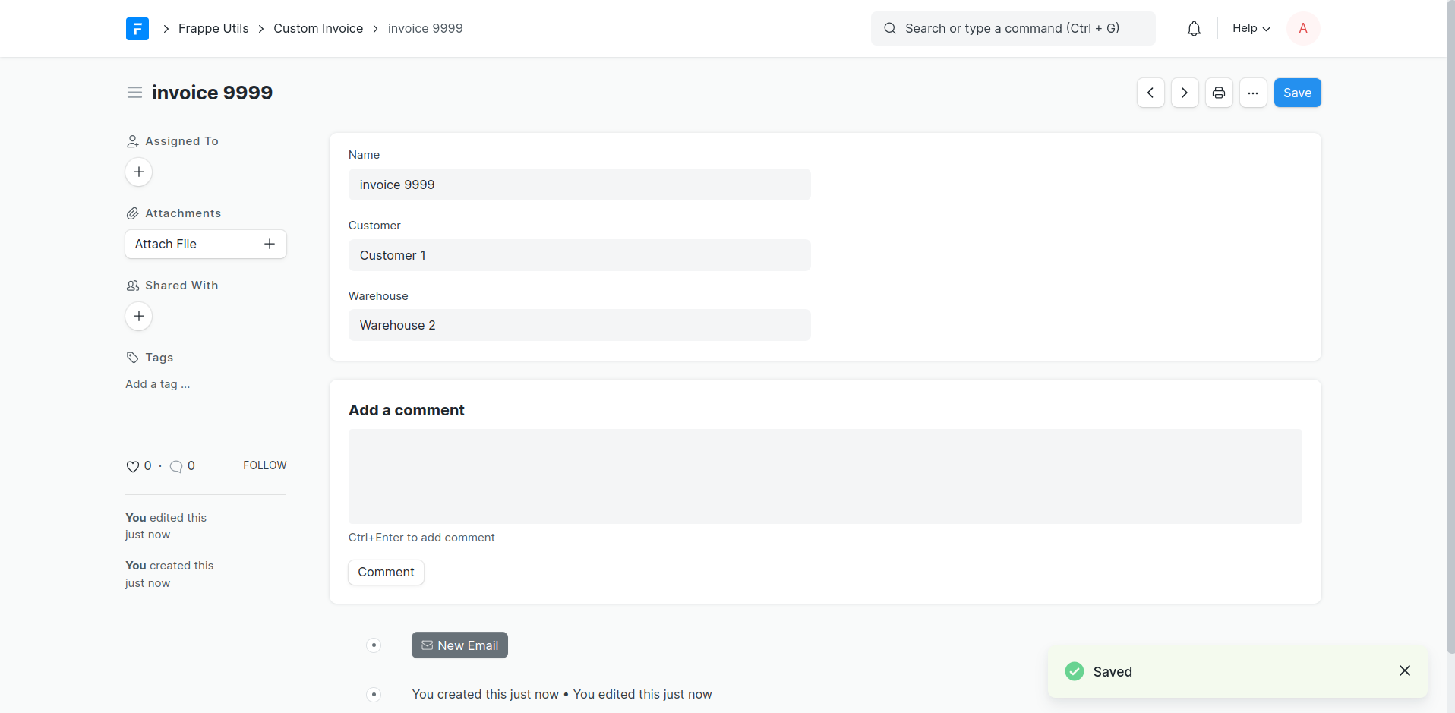This screenshot has width=1455, height=713.
Task: Navigate to Custom Invoice breadcrumb
Action: click(318, 29)
